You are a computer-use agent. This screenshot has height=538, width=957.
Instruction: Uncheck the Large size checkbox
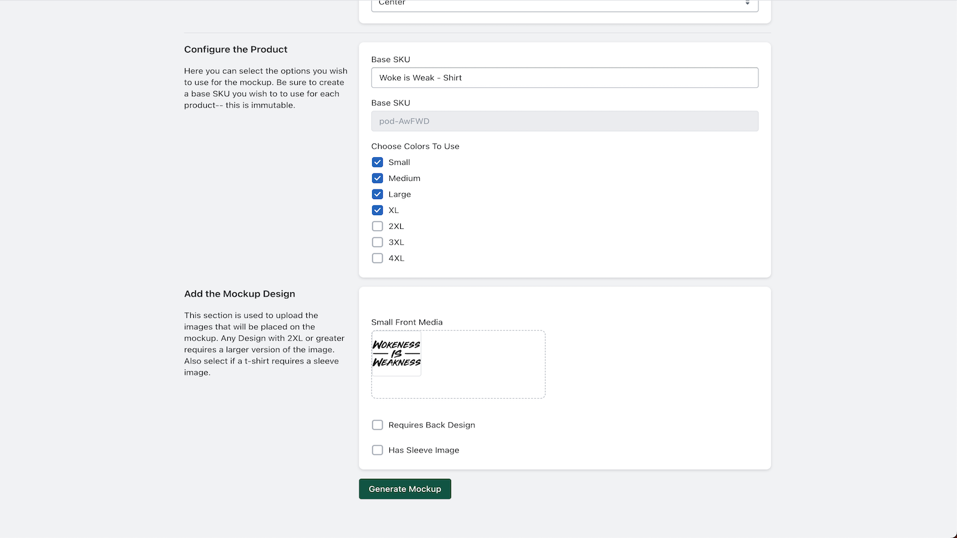377,194
